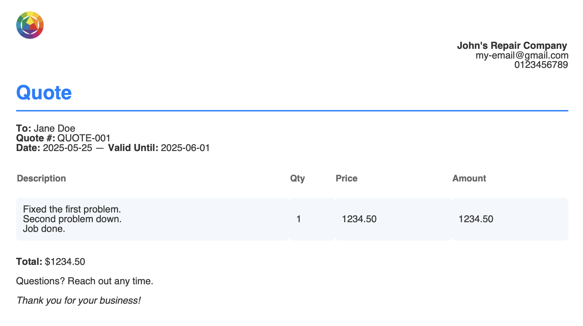Click the Qty column header
Screen dimensions: 583x326
[297, 178]
